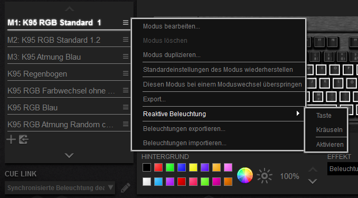Click Modus duplizieren... entry
358x198 pixels.
tap(172, 55)
